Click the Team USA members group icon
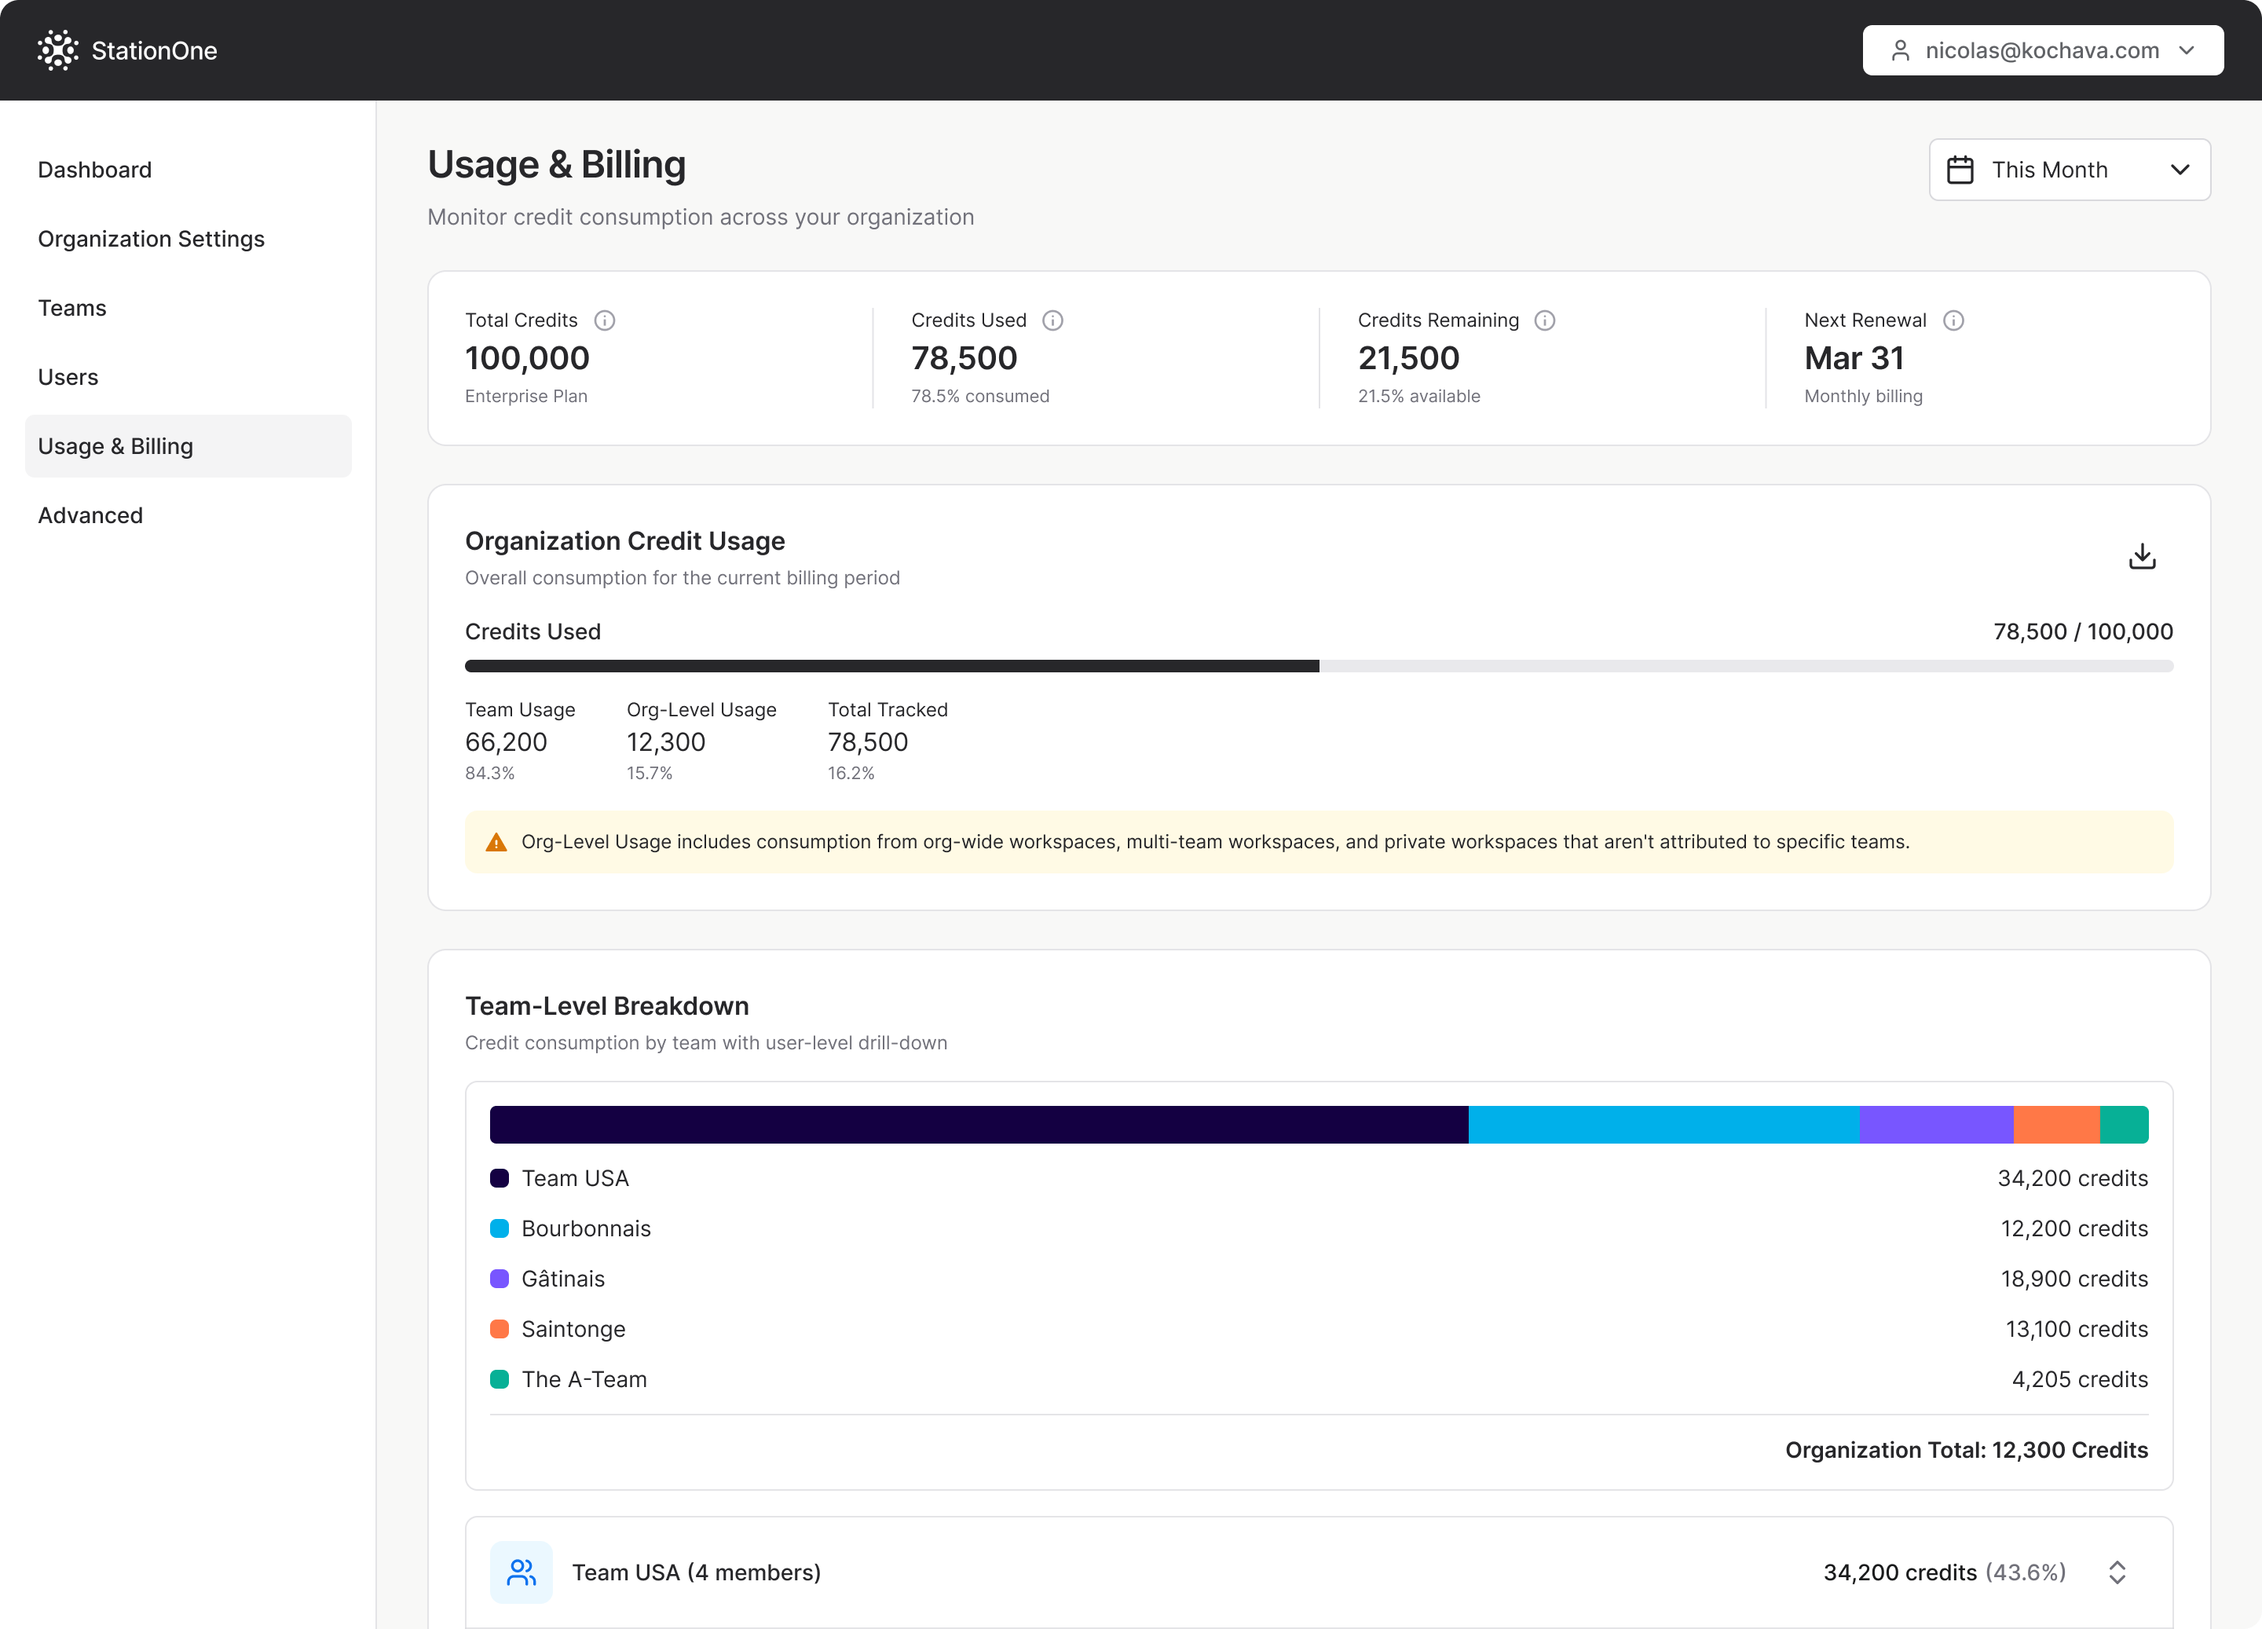Viewport: 2262px width, 1629px height. click(x=522, y=1572)
